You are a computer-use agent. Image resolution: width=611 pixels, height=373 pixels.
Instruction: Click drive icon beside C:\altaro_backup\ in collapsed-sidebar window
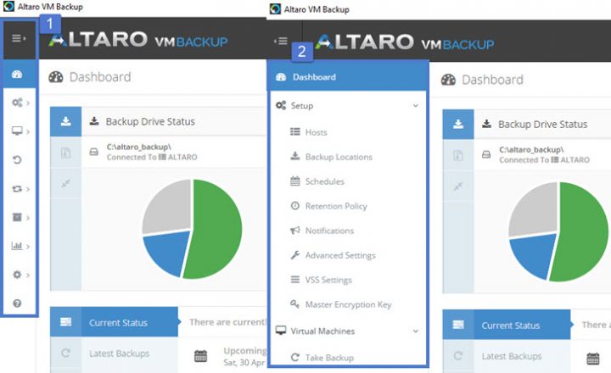(x=94, y=152)
